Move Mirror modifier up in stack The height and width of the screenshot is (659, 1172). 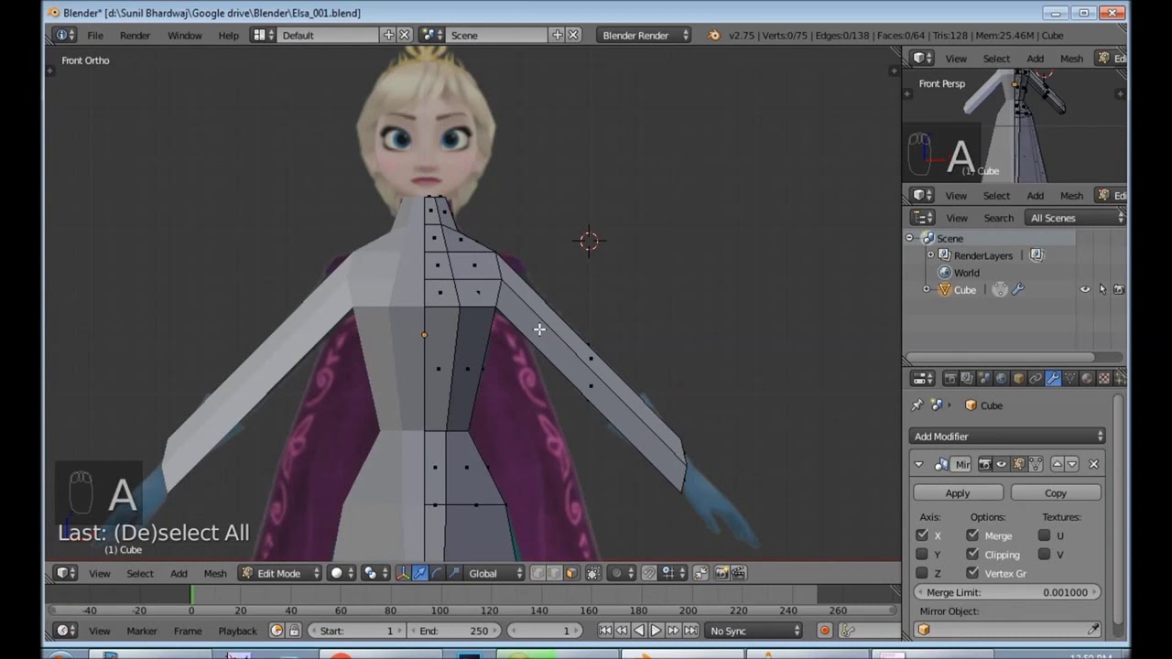(x=1057, y=464)
